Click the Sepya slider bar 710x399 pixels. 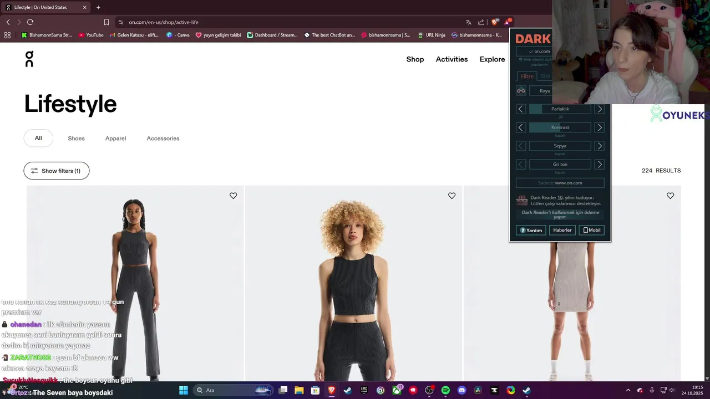pos(560,146)
